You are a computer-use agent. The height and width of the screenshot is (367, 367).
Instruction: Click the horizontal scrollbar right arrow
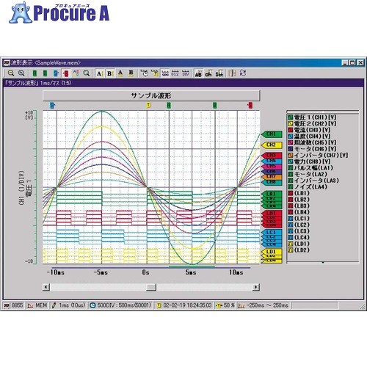click(x=255, y=287)
